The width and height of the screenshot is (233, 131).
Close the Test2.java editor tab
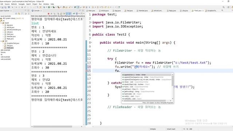click(203, 11)
